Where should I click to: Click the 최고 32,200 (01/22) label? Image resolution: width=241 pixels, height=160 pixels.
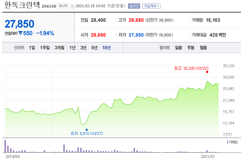pos(191,68)
